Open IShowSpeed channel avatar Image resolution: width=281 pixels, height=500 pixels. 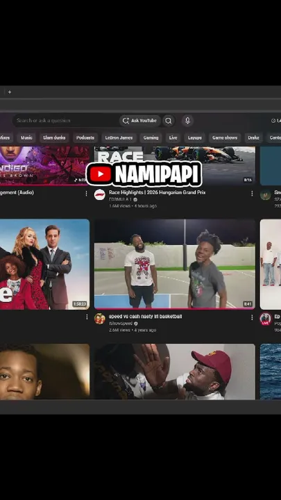coord(100,319)
